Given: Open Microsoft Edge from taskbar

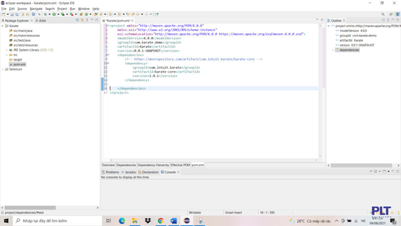Looking at the screenshot, I should coord(122,220).
